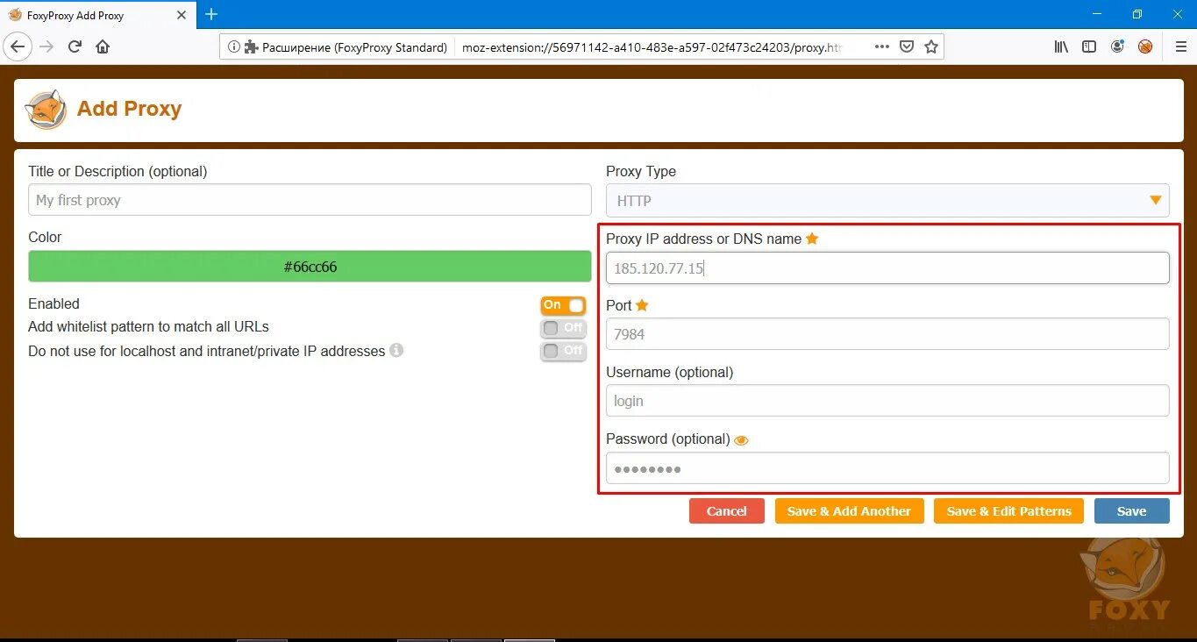Screen dimensions: 1197x642
Task: Toggle whitelist pattern to match all URLs
Action: click(x=563, y=328)
